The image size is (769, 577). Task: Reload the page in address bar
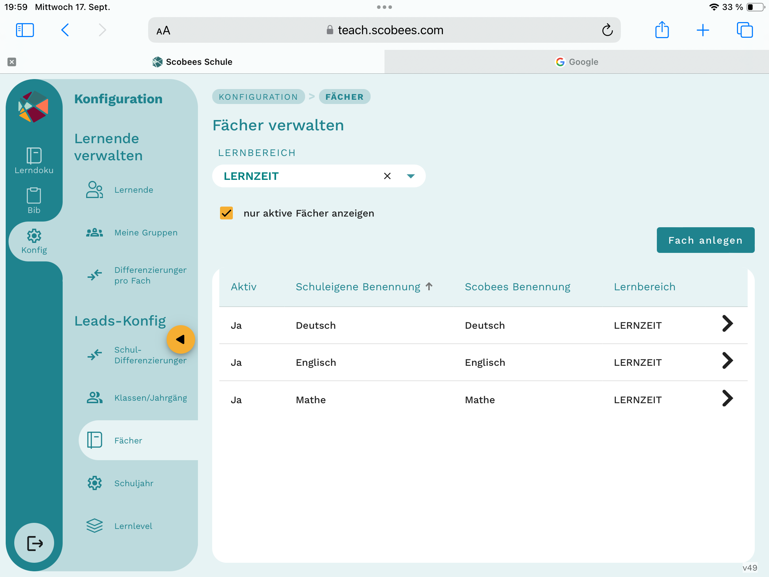pyautogui.click(x=607, y=30)
